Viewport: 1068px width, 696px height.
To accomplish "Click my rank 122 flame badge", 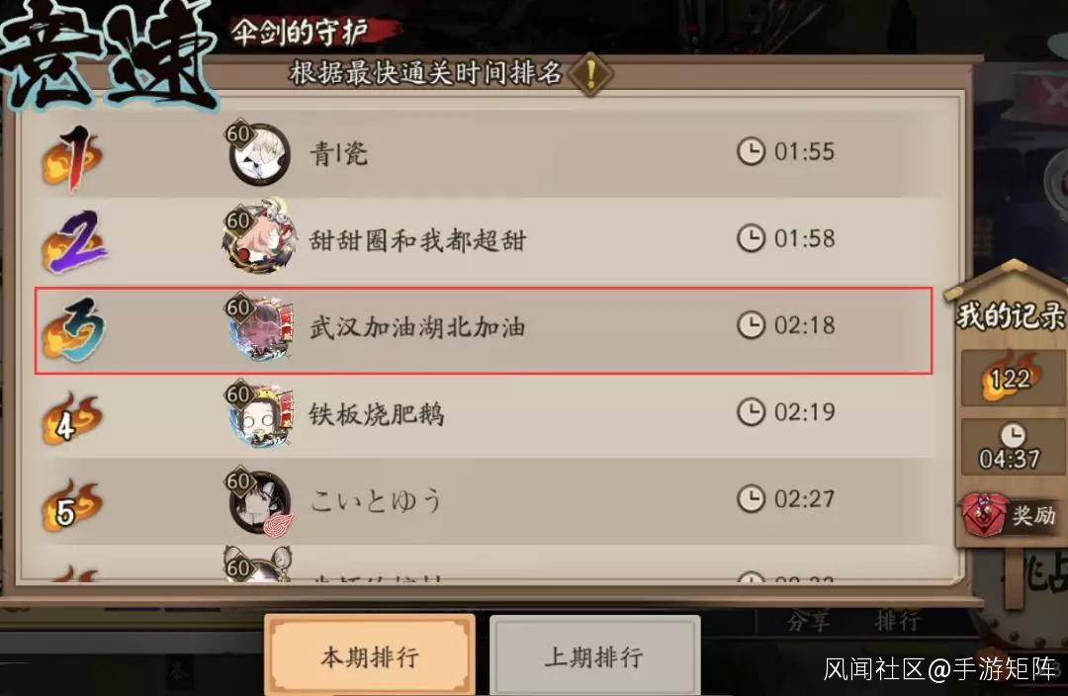I will pyautogui.click(x=1011, y=377).
